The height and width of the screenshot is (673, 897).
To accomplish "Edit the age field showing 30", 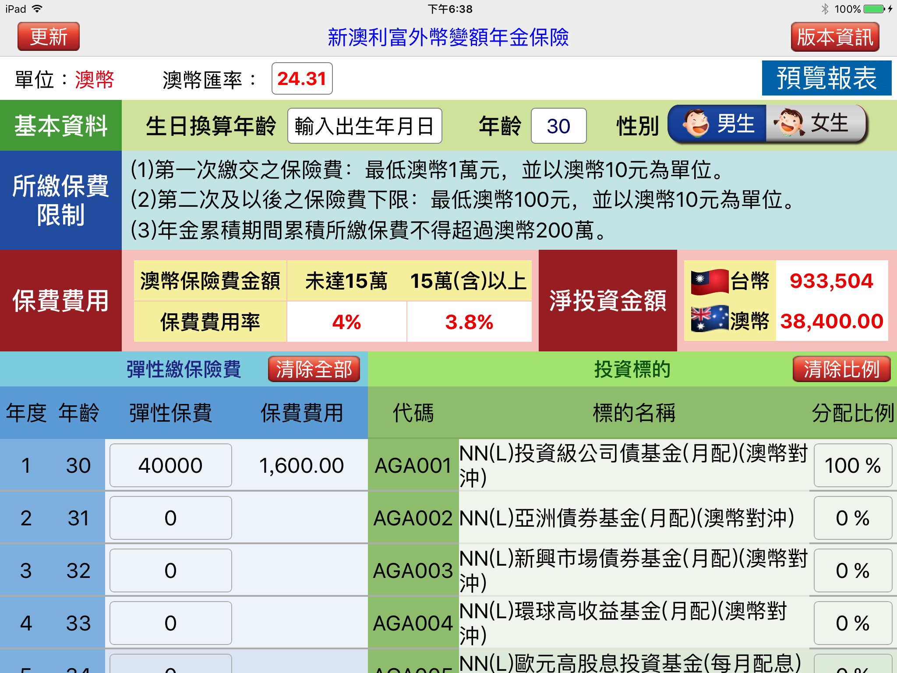I will point(558,126).
